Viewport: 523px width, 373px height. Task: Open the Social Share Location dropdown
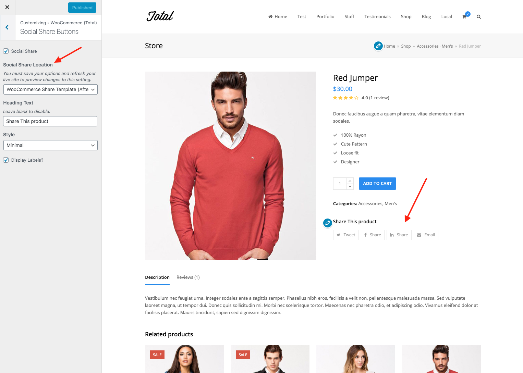50,89
